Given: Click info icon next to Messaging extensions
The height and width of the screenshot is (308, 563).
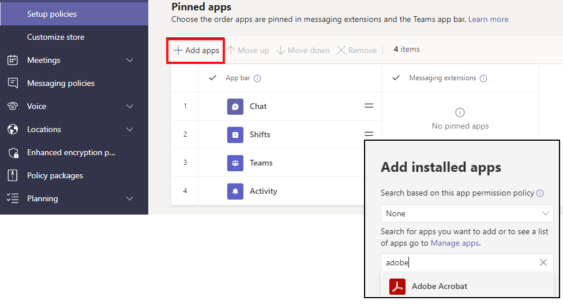Looking at the screenshot, I should pos(483,78).
